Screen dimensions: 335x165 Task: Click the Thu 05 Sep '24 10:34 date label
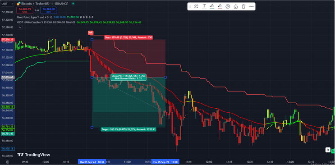click(x=92, y=162)
